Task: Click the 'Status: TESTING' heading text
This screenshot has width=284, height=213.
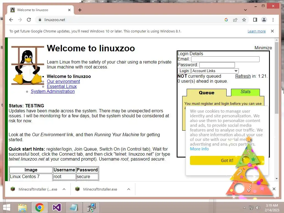Action: (x=26, y=106)
